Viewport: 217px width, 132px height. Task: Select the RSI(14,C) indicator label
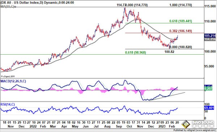[x=8, y=104]
